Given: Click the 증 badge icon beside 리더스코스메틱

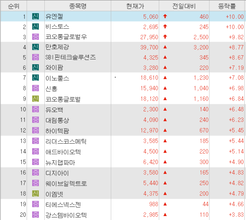Looking at the screenshot, I should (35, 141).
